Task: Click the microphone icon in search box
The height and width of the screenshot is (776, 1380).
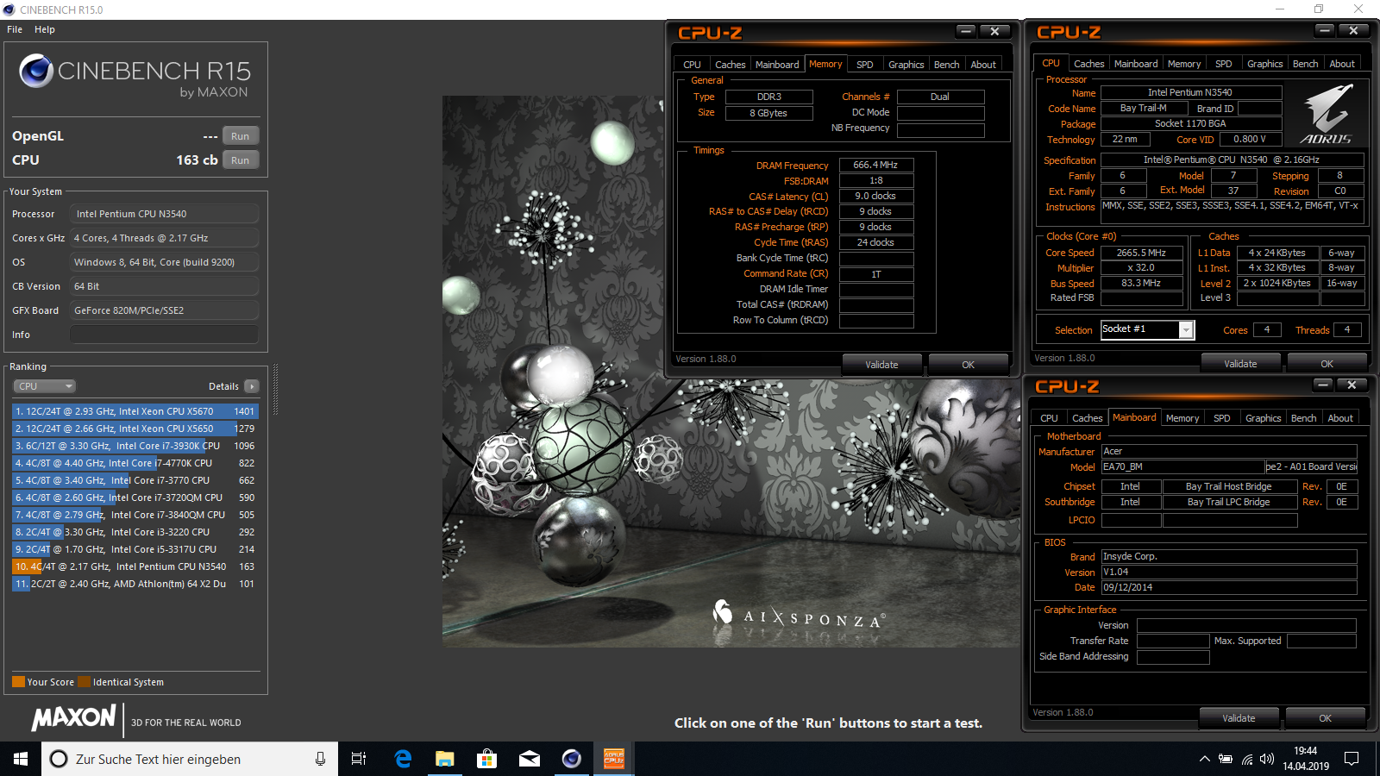Action: pyautogui.click(x=320, y=759)
